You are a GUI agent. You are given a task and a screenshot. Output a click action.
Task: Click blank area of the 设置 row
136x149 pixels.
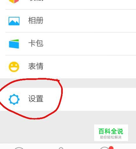tap(95, 99)
